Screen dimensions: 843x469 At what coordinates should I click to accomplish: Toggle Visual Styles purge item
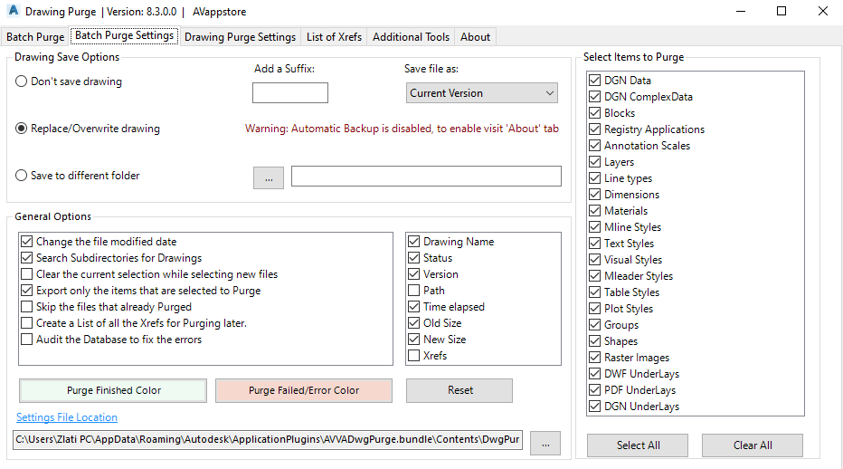coord(594,260)
